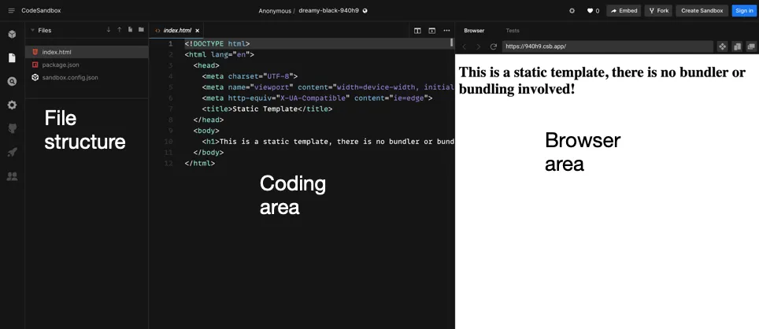
Task: Click the DOCTYPE html line in editor
Action: click(x=217, y=43)
